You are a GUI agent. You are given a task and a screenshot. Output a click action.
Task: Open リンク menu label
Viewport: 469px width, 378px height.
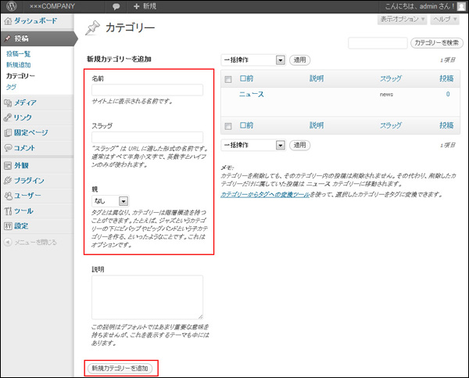click(x=23, y=117)
